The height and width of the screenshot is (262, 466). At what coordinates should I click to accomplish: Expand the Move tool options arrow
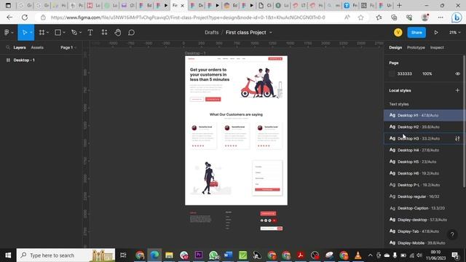31,33
